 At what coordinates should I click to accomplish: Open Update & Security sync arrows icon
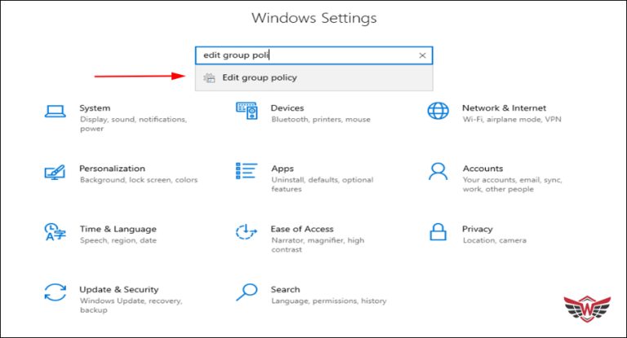pos(54,293)
